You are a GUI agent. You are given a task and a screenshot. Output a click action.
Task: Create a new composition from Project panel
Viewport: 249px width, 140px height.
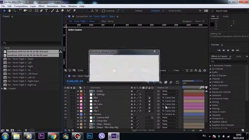click(12, 130)
